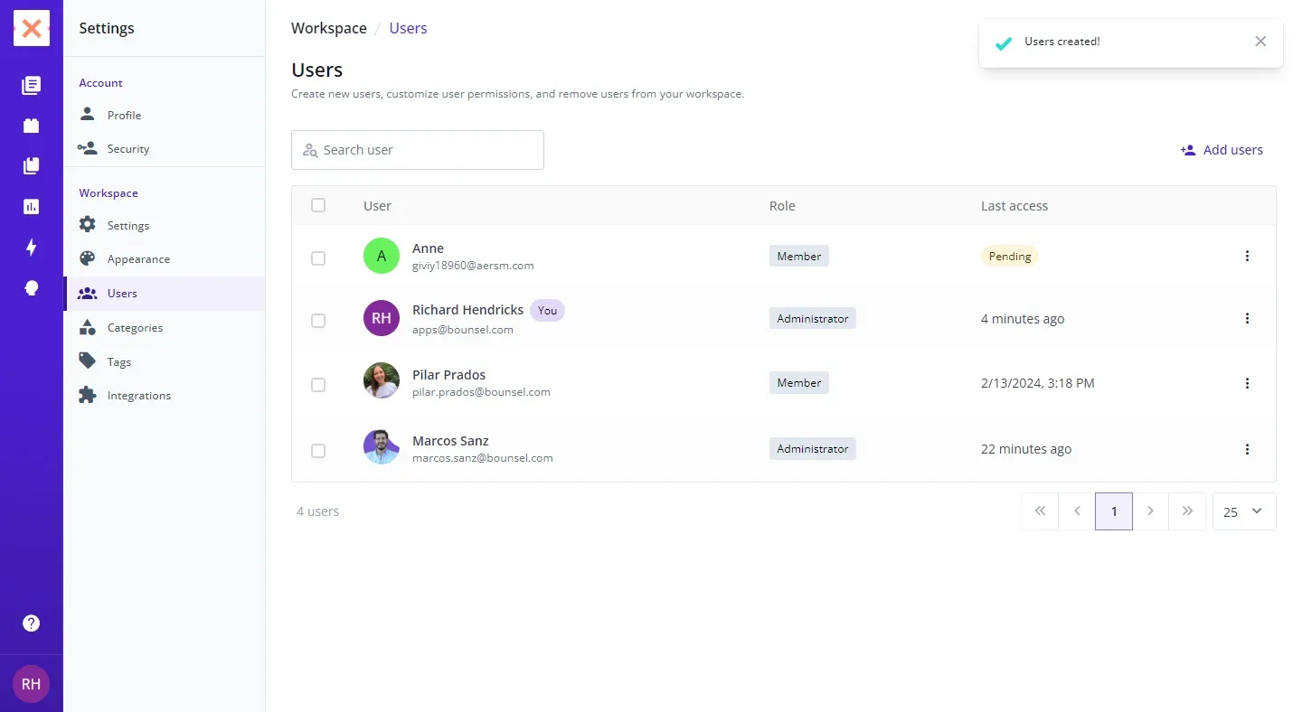Tick the checkbox for Pilar Prados
The height and width of the screenshot is (712, 1302).
coord(318,384)
